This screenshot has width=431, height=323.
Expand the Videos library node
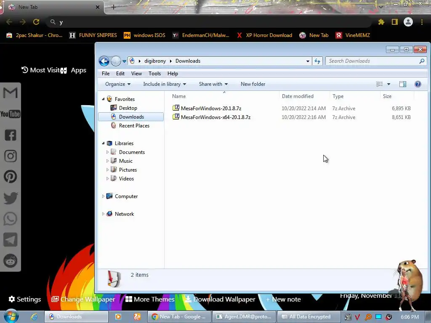coord(107,178)
